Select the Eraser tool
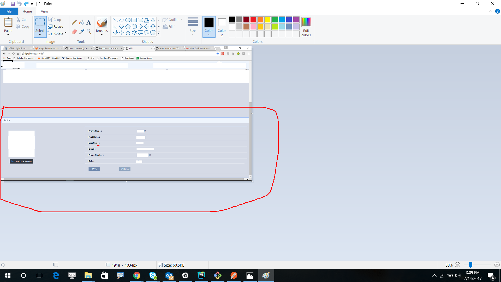This screenshot has height=282, width=501. 74,31
